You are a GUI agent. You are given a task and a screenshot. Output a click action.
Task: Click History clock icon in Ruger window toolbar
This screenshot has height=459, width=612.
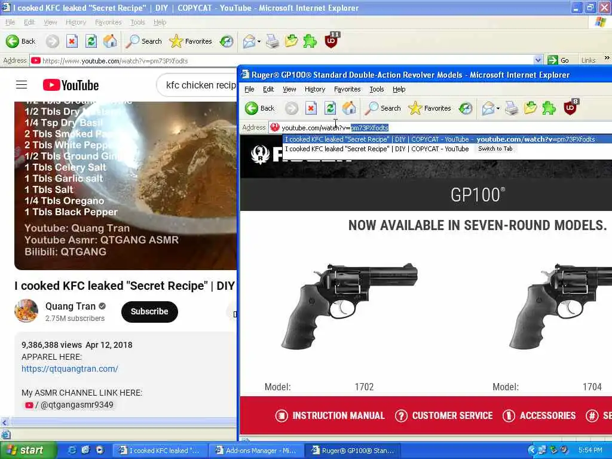(465, 108)
